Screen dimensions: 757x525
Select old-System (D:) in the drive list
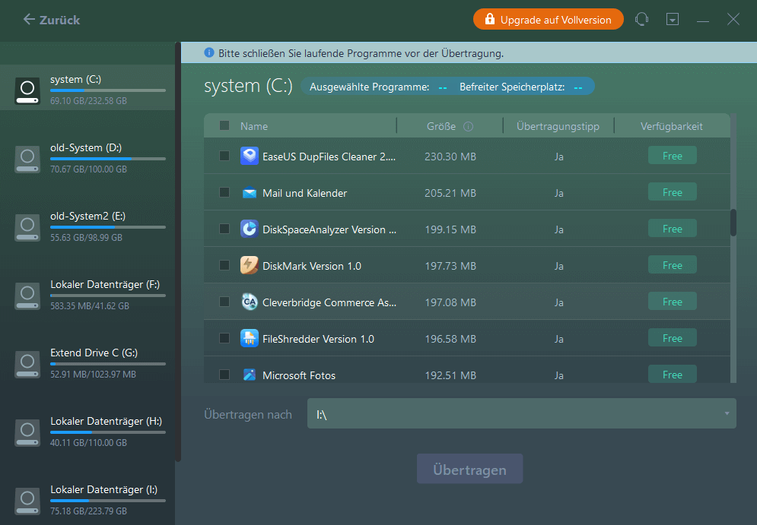[87, 159]
